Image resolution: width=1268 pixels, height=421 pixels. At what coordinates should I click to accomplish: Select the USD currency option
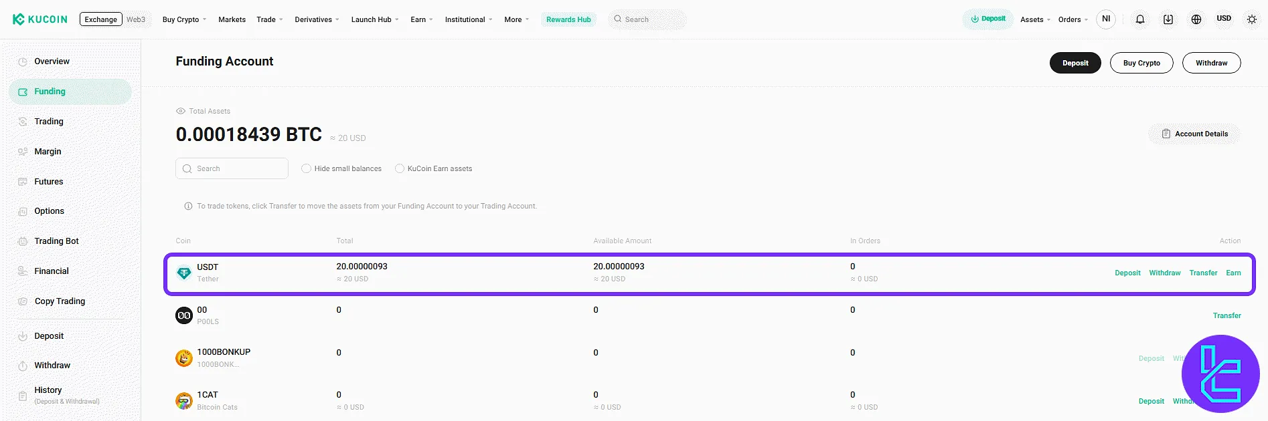coord(1224,19)
